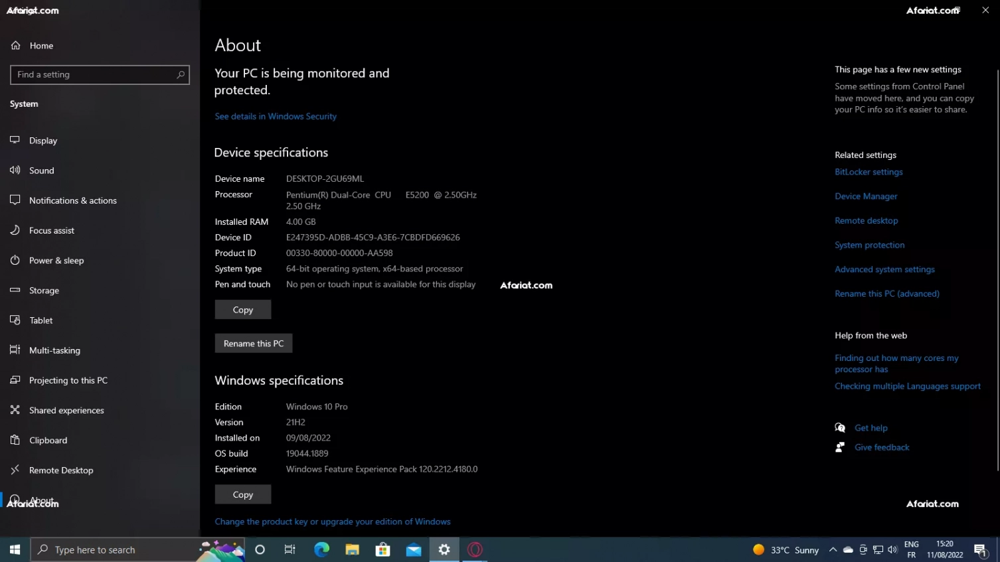Click the Give feedback link
The height and width of the screenshot is (562, 1000).
(882, 447)
